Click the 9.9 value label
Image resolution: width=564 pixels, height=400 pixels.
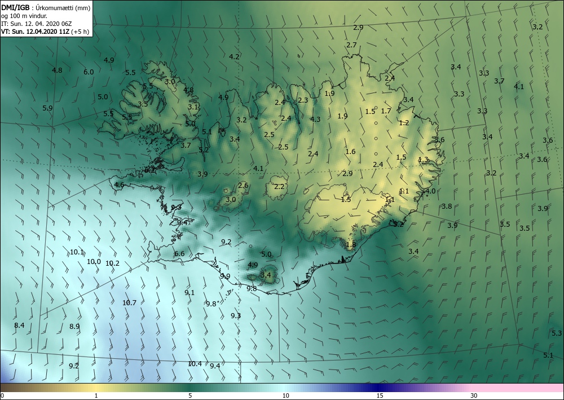(x=225, y=276)
